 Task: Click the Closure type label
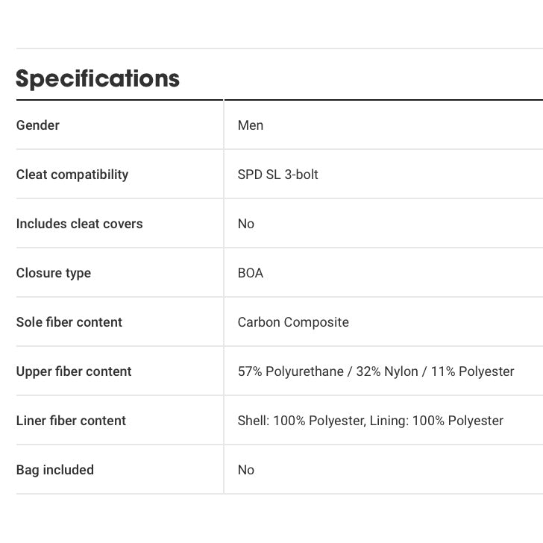coord(54,273)
